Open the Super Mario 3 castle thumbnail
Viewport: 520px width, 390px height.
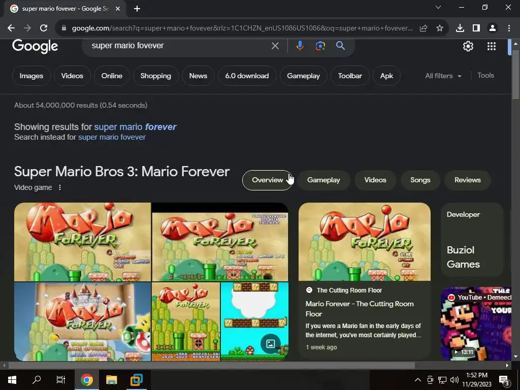82,321
